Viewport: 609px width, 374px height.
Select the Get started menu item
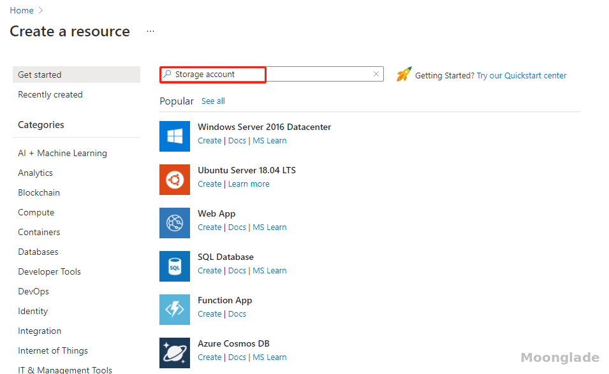point(77,75)
